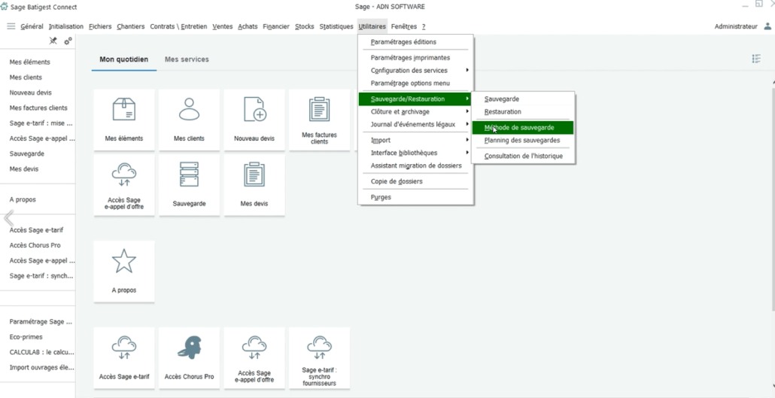
Task: Open the Sauvegarde server tile
Action: coord(190,185)
